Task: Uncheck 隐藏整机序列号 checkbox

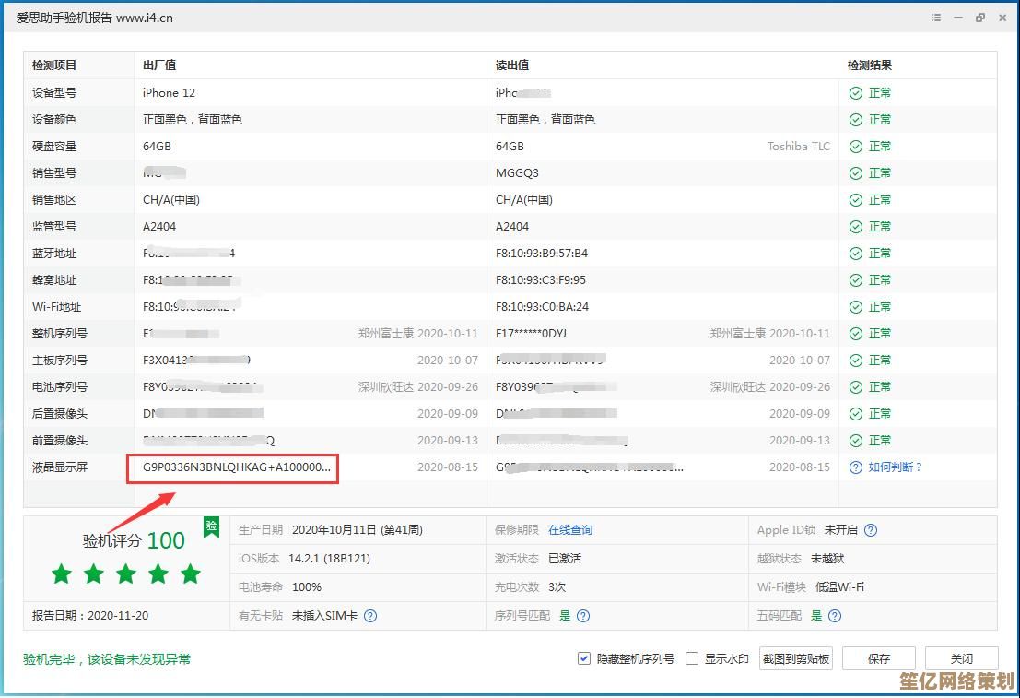Action: tap(583, 658)
